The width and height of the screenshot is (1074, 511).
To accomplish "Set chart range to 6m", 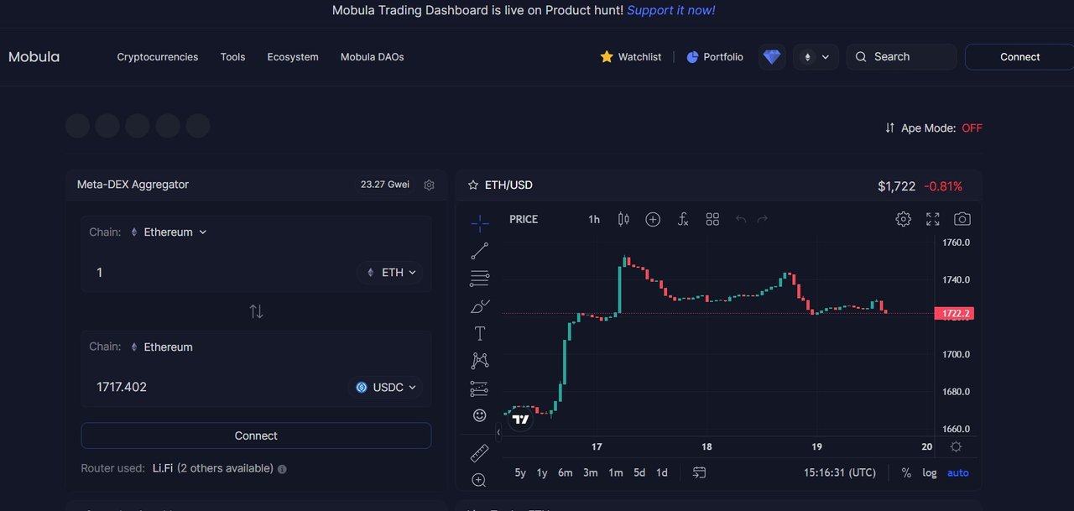I will click(x=566, y=472).
